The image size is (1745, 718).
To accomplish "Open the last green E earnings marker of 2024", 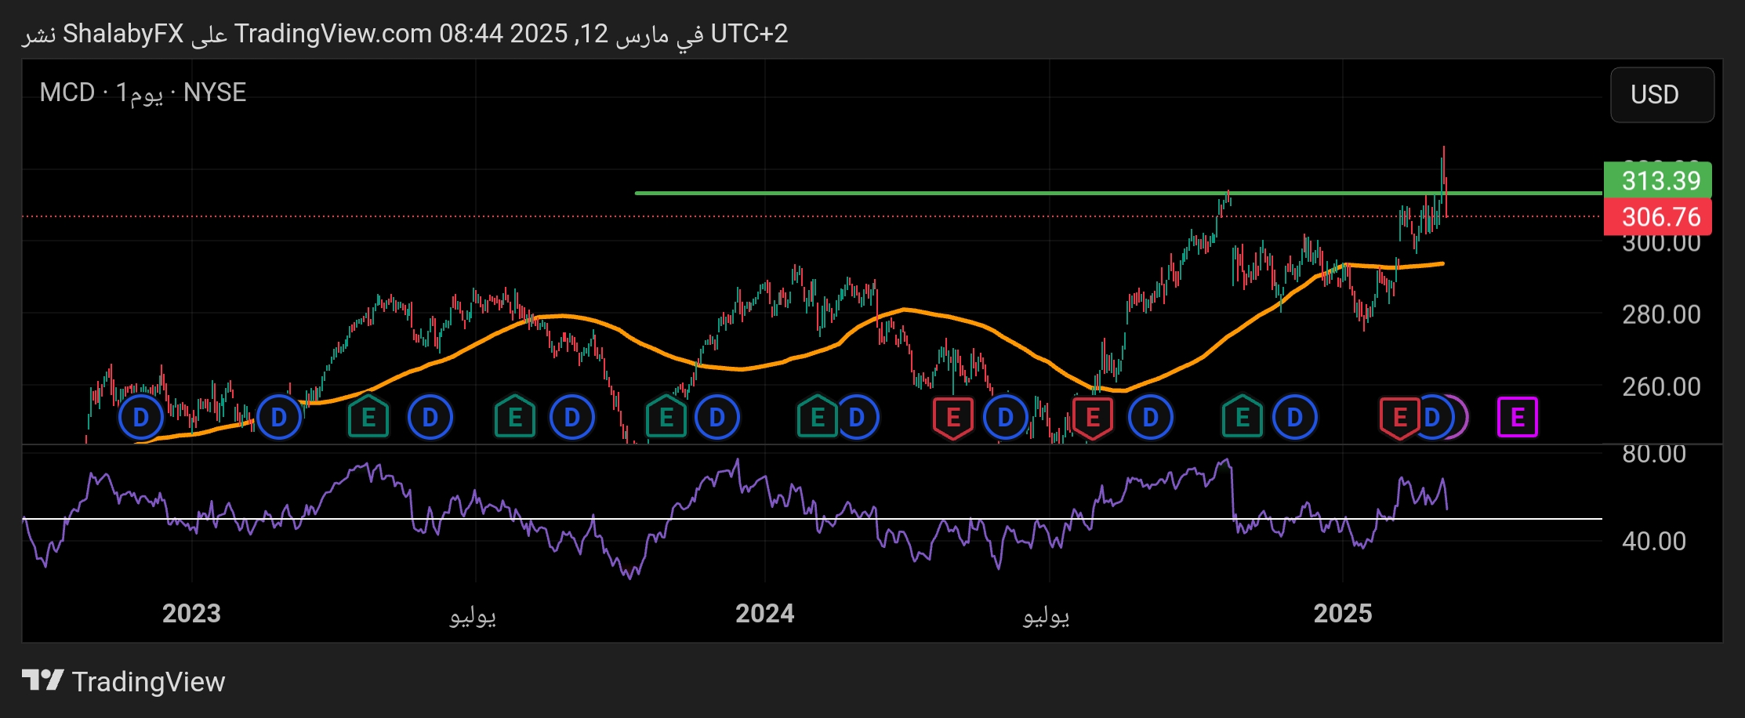I will coord(1243,417).
